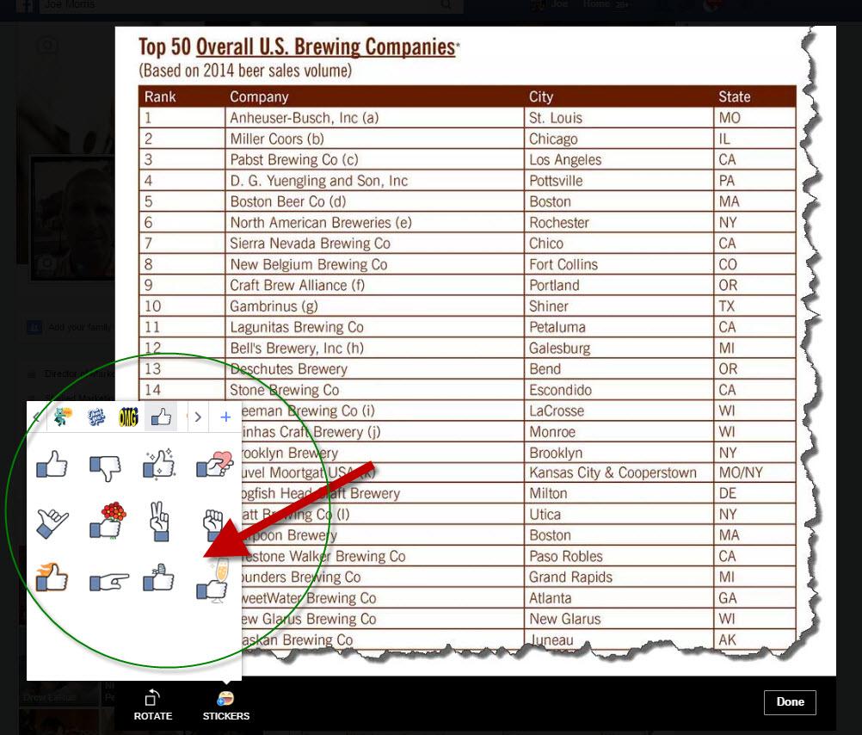Viewport: 862px width, 735px height.
Task: Click the Done button
Action: coord(790,702)
